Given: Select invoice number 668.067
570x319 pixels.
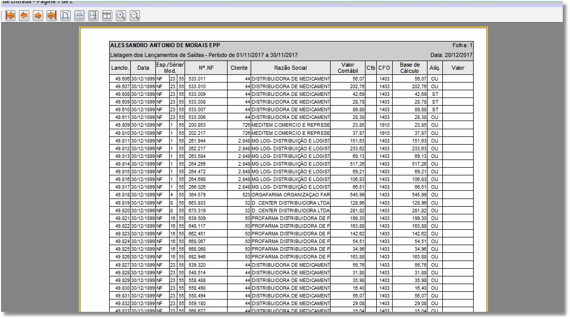Looking at the screenshot, I should pyautogui.click(x=197, y=241).
